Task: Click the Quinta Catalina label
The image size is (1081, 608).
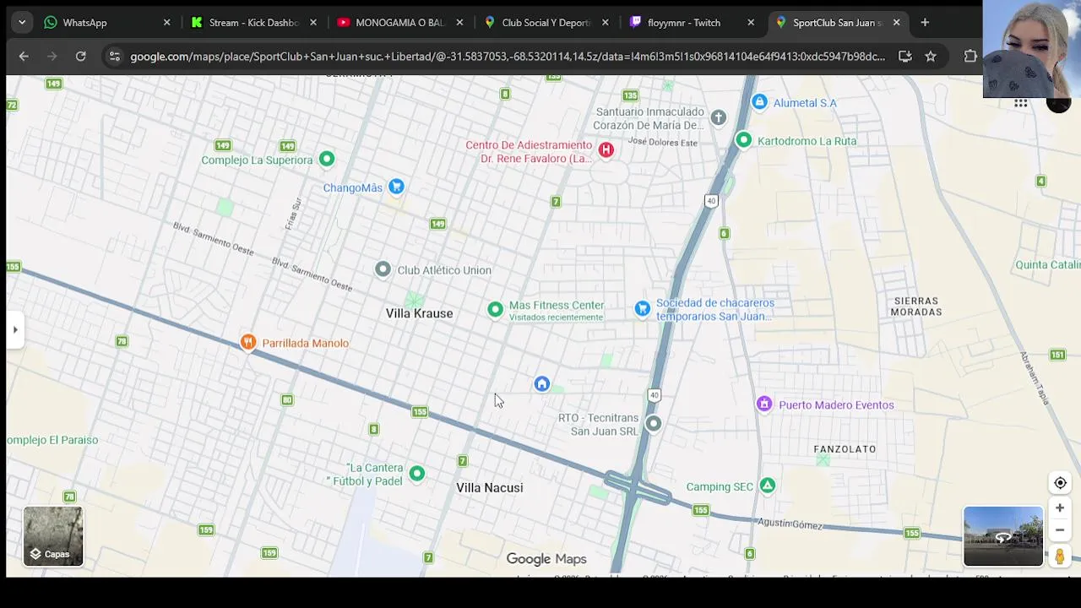Action: click(1048, 264)
